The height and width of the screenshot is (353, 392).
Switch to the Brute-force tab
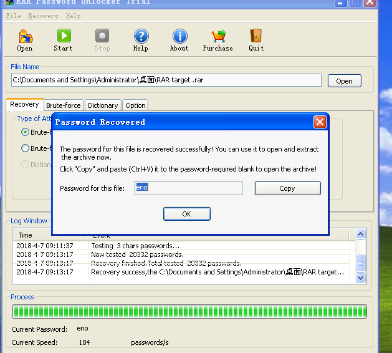(x=64, y=105)
